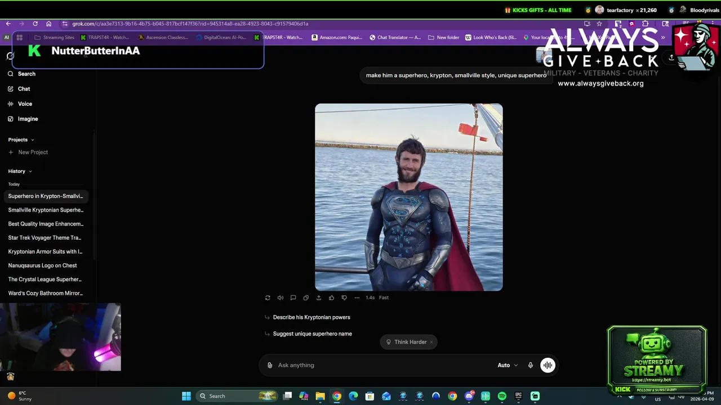Dismiss the Think Harder chip
This screenshot has width=721, height=405.
pos(431,342)
